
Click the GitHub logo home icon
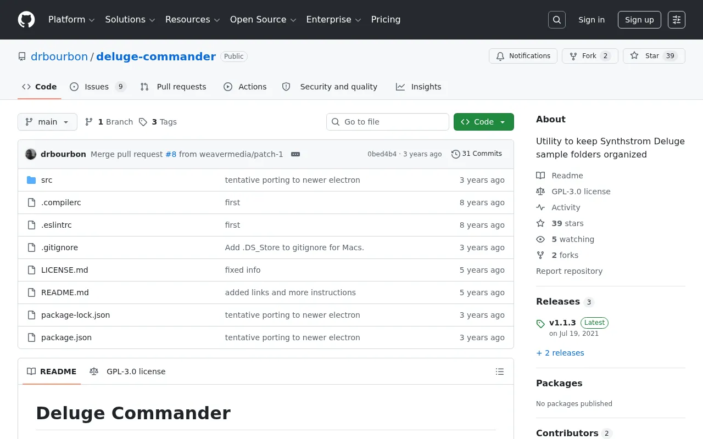(26, 20)
